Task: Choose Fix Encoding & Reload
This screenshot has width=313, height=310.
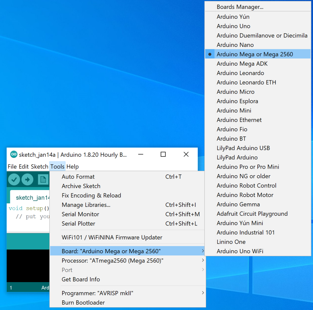Action: pos(128,195)
